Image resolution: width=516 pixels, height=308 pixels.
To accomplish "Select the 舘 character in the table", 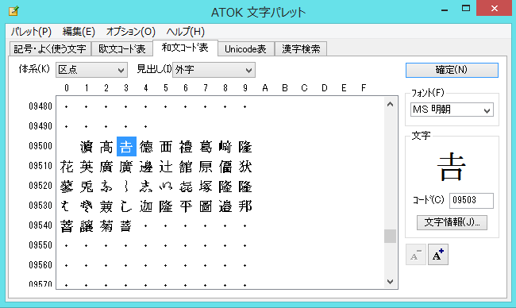I will tap(186, 167).
